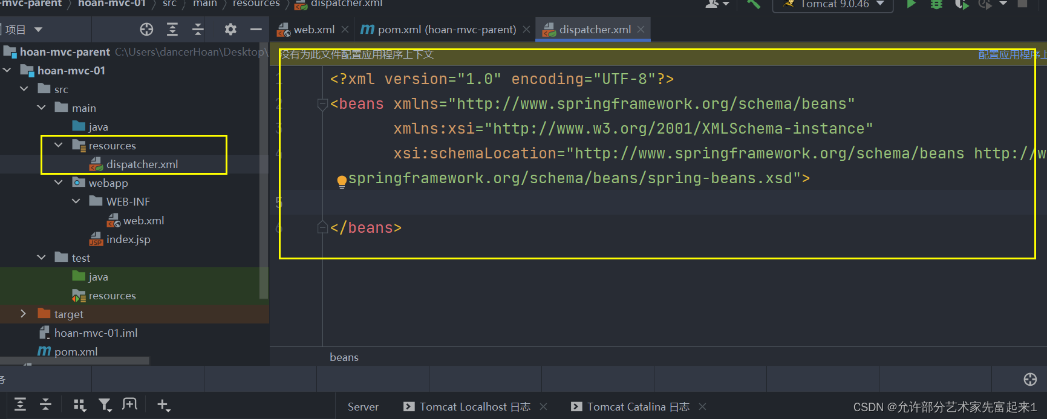Image resolution: width=1047 pixels, height=419 pixels.
Task: Close the pom.xml editor tab
Action: [x=526, y=29]
